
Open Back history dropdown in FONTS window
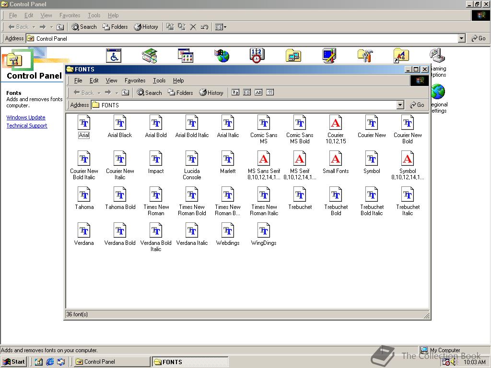[99, 93]
